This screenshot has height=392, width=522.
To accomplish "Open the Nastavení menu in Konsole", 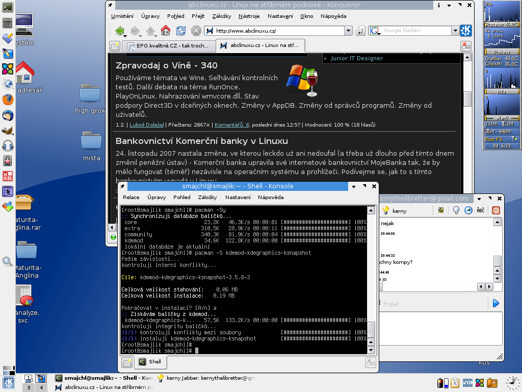I will pyautogui.click(x=238, y=198).
